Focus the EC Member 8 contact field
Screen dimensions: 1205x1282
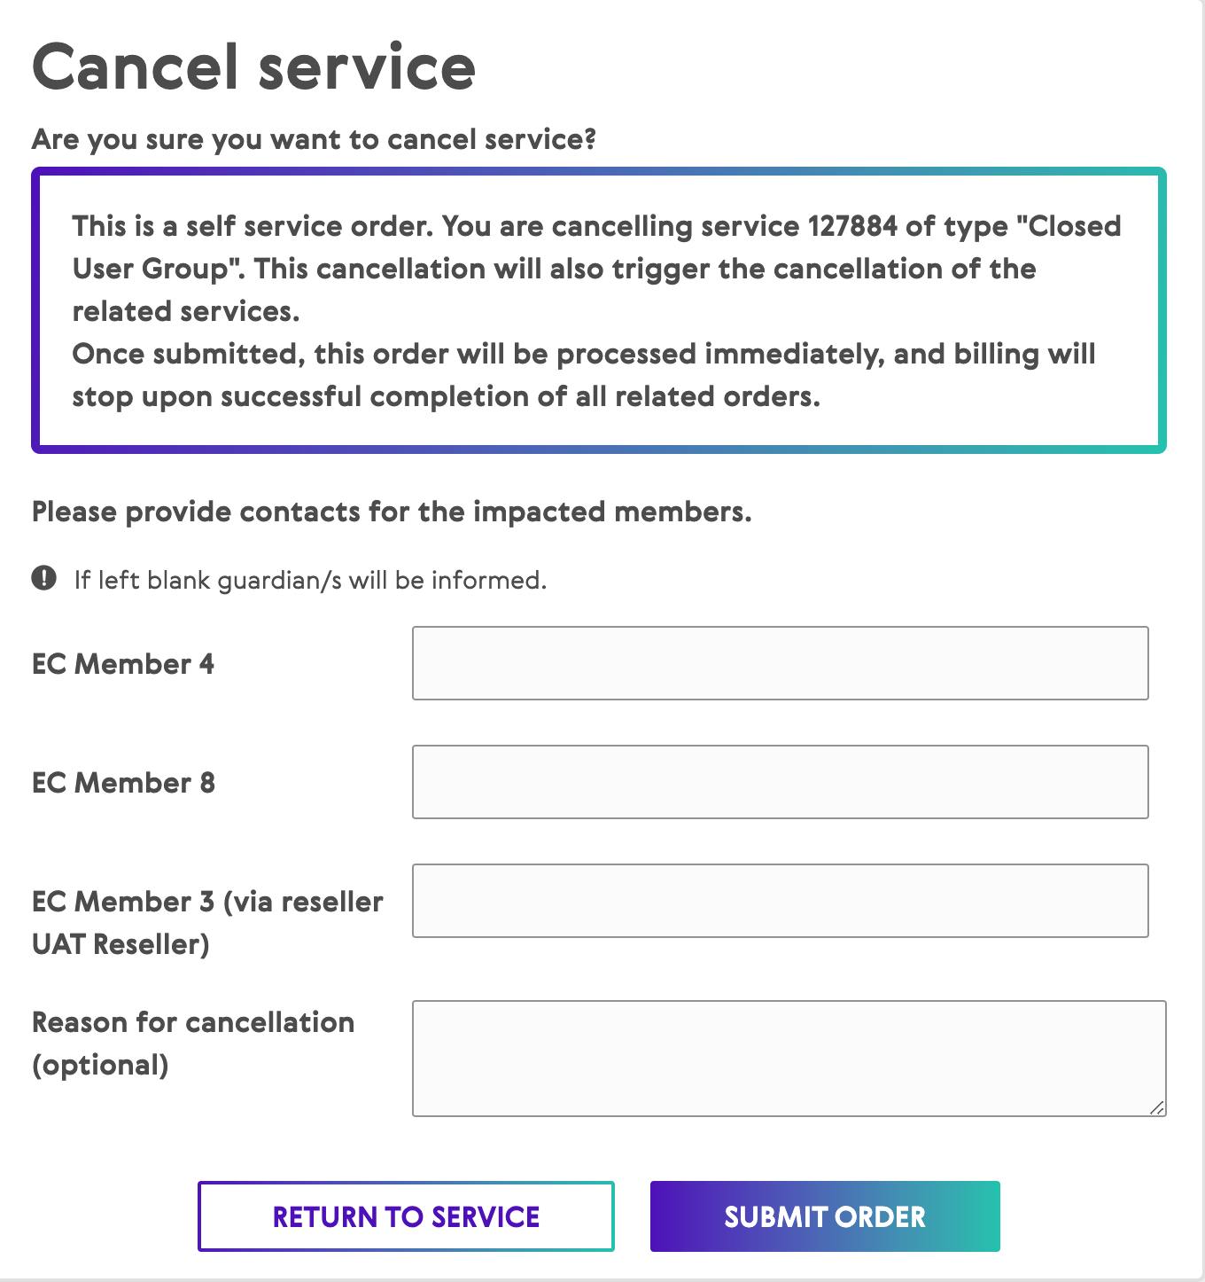coord(780,782)
